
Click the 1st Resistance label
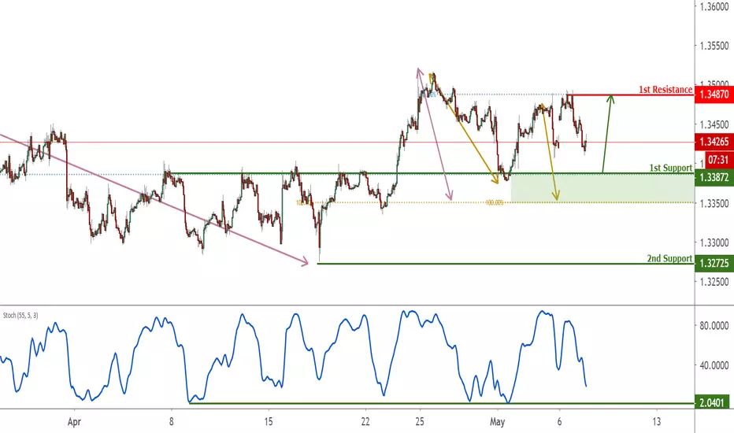[x=665, y=90]
